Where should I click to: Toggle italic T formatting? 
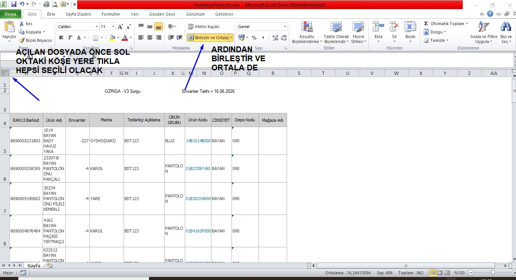point(70,38)
